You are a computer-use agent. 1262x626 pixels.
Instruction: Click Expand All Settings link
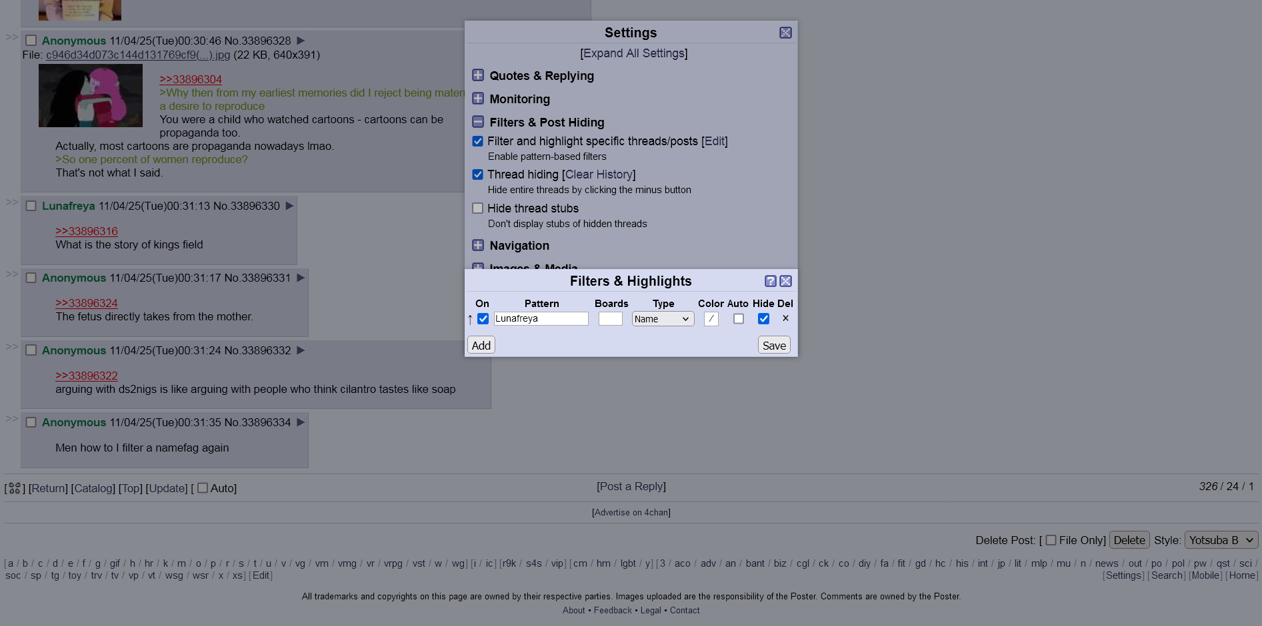[x=634, y=53]
